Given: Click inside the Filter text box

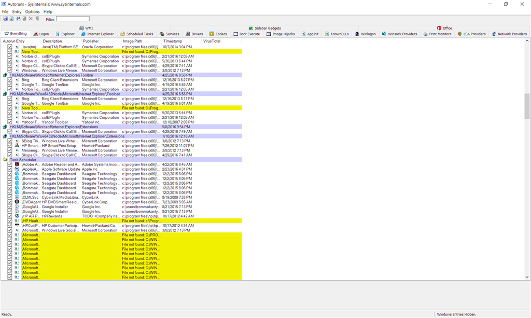Looking at the screenshot, I should 73,19.
